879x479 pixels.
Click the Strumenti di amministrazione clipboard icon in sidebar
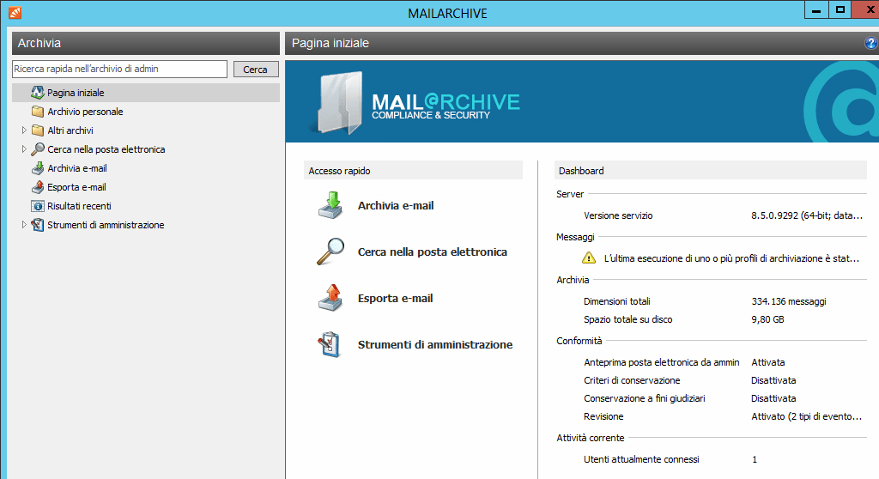coord(38,225)
